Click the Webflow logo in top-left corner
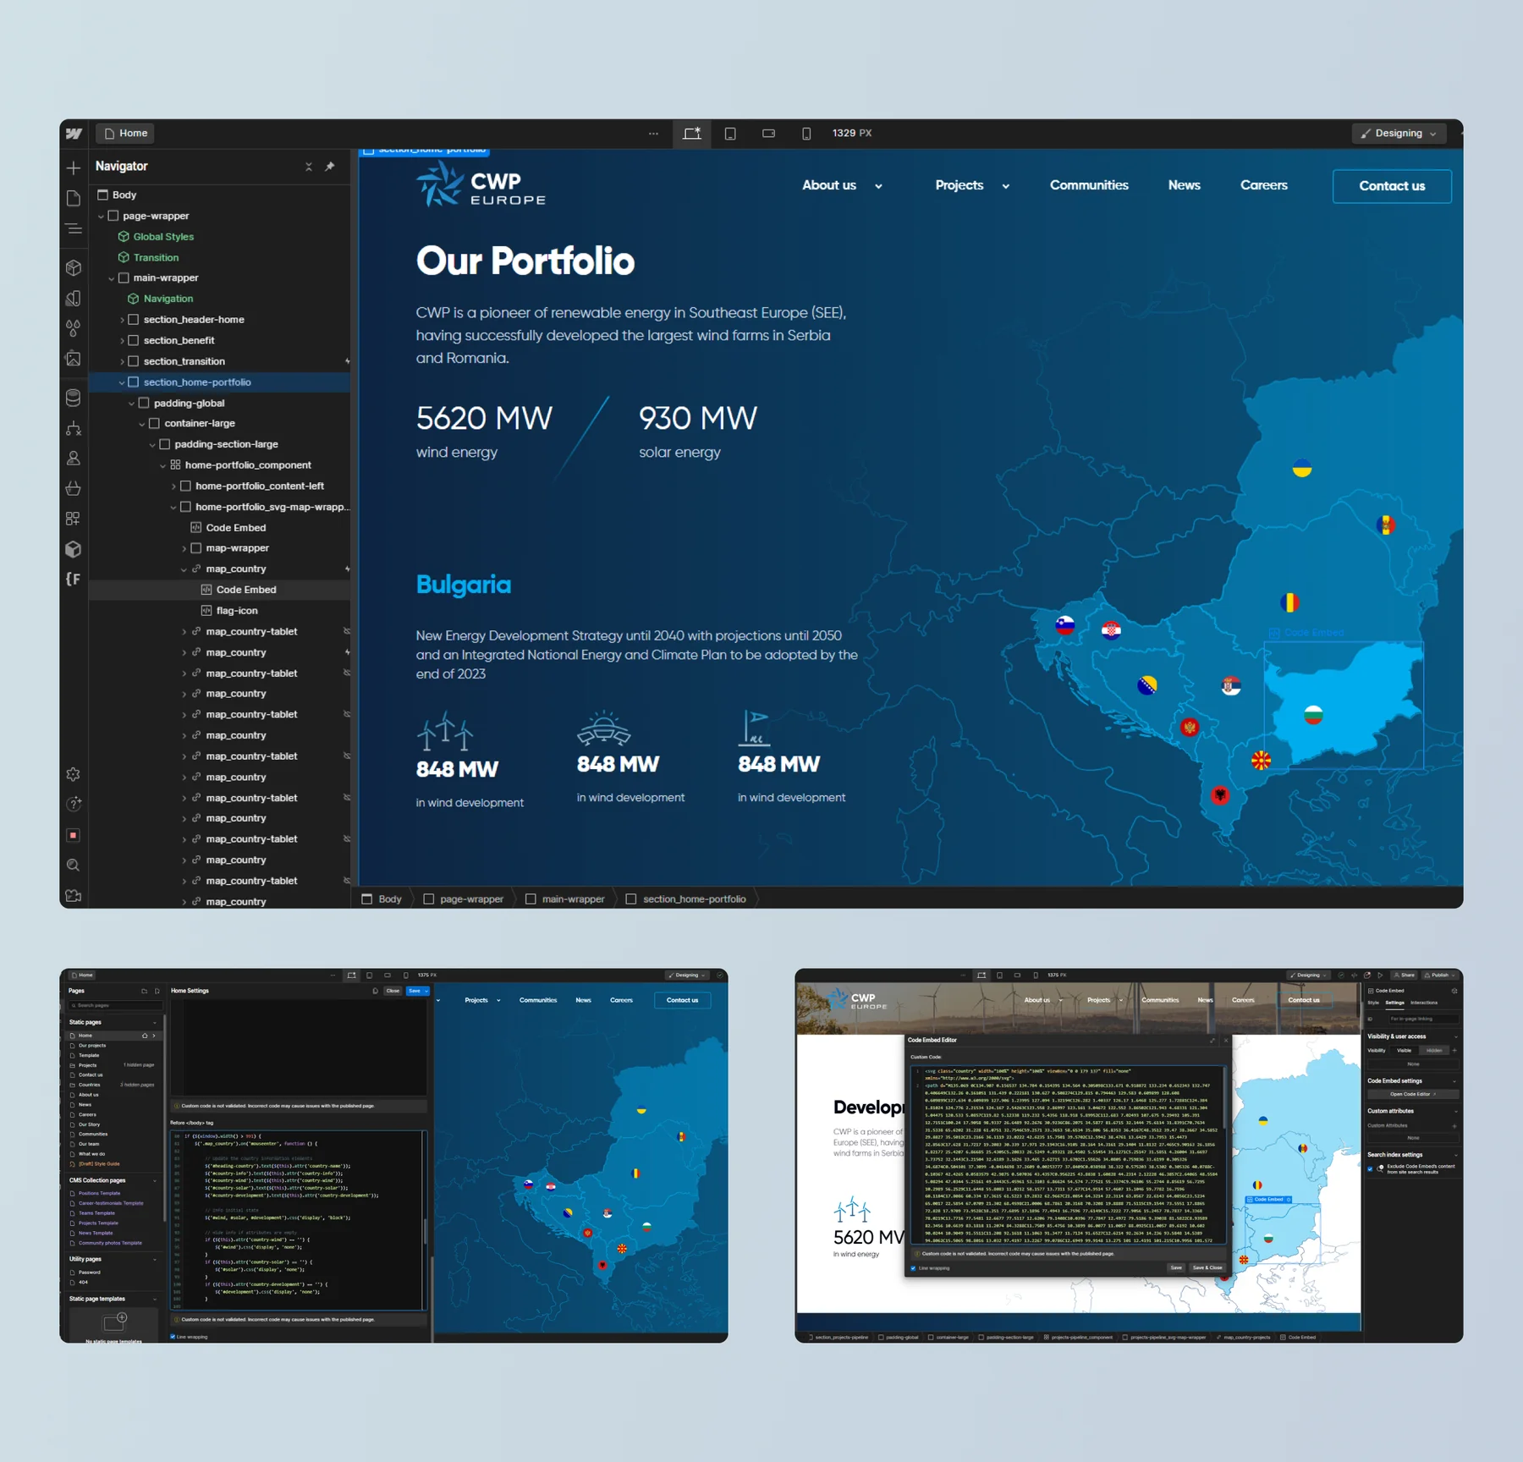The height and width of the screenshot is (1462, 1523). [x=74, y=134]
